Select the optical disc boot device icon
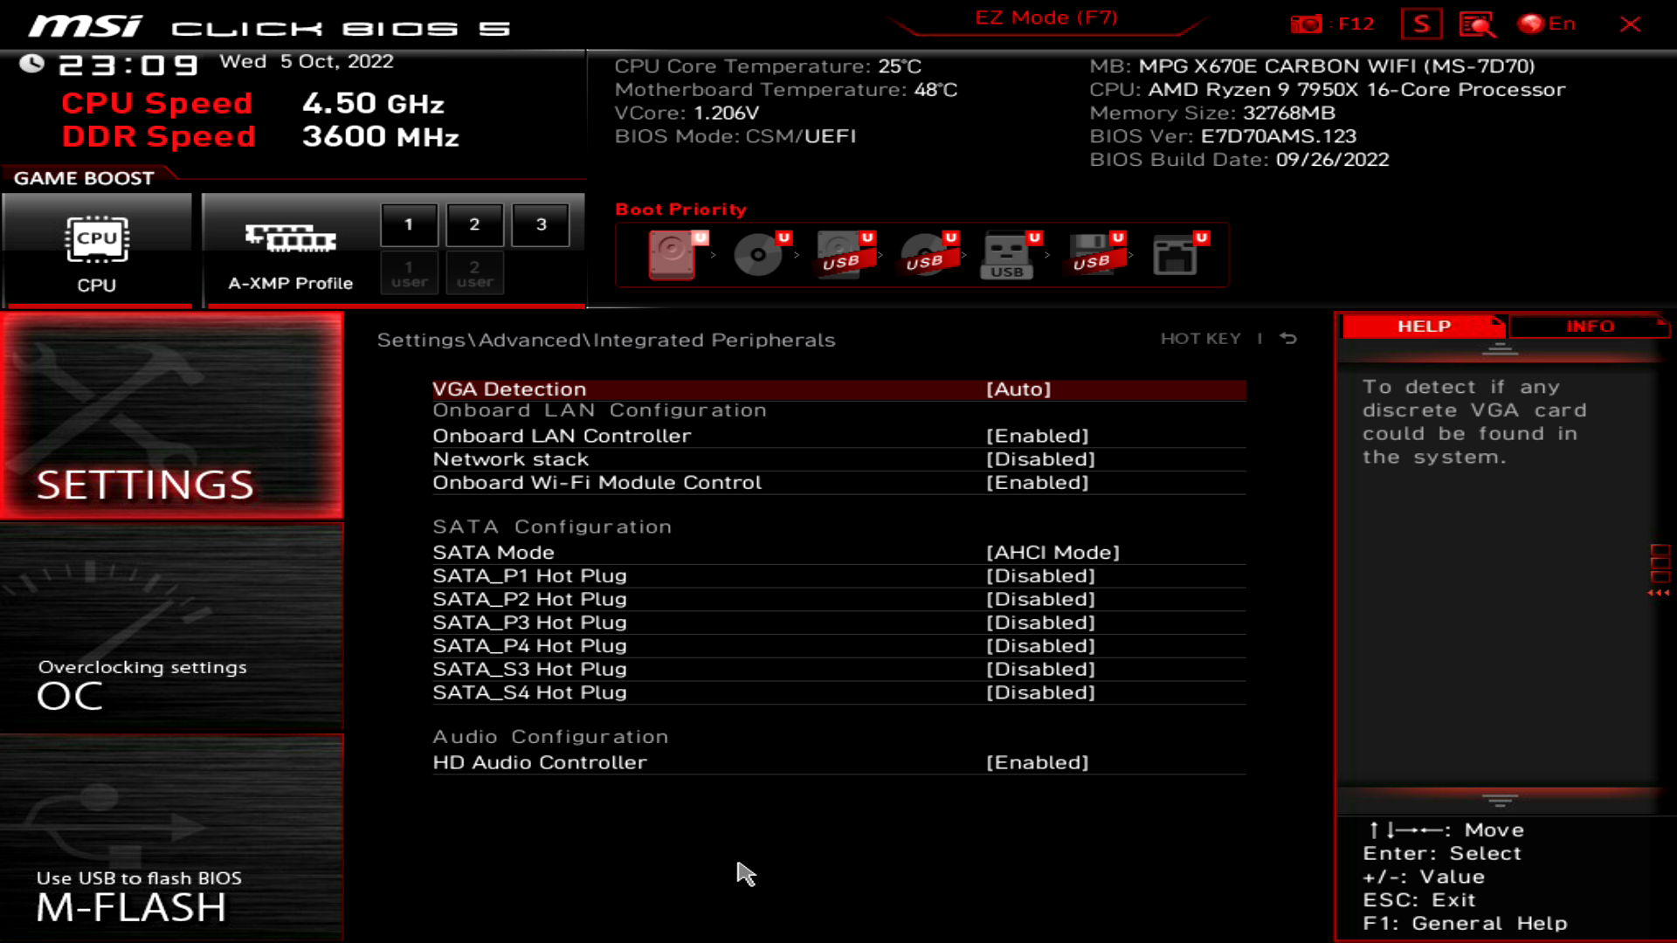The image size is (1677, 943). [x=757, y=254]
